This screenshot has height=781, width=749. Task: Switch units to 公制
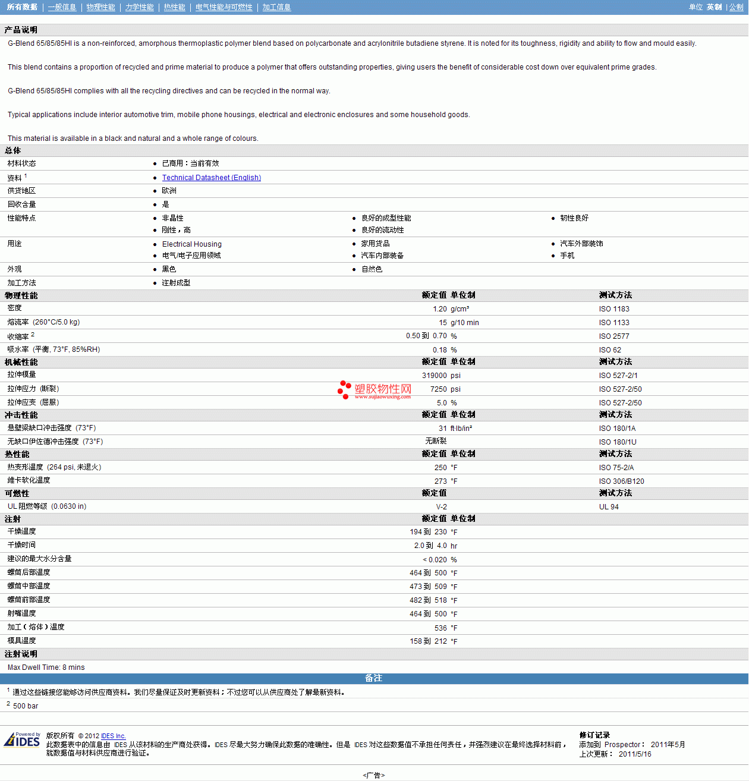737,7
